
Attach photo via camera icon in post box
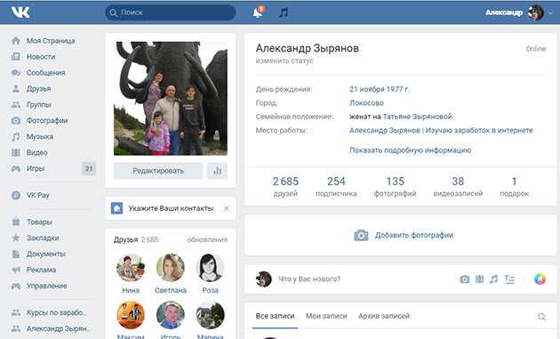click(x=464, y=278)
